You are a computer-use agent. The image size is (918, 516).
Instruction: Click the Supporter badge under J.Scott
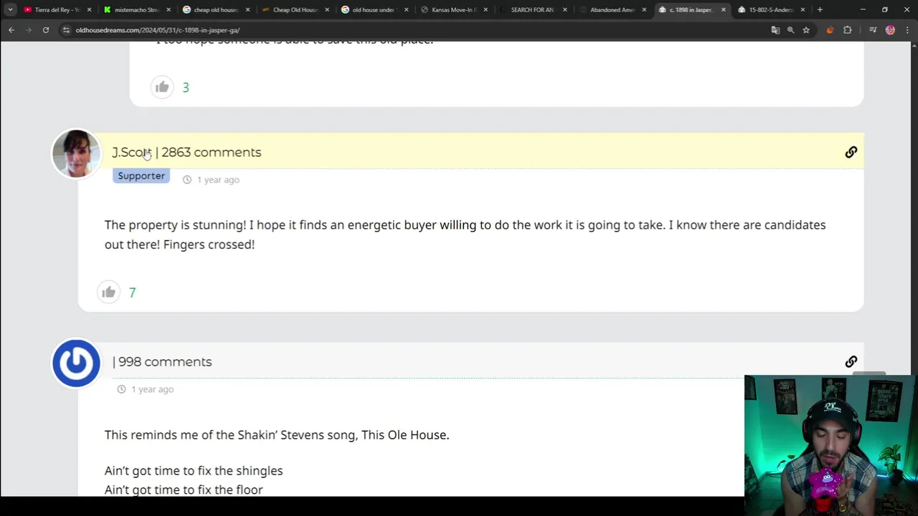point(141,176)
